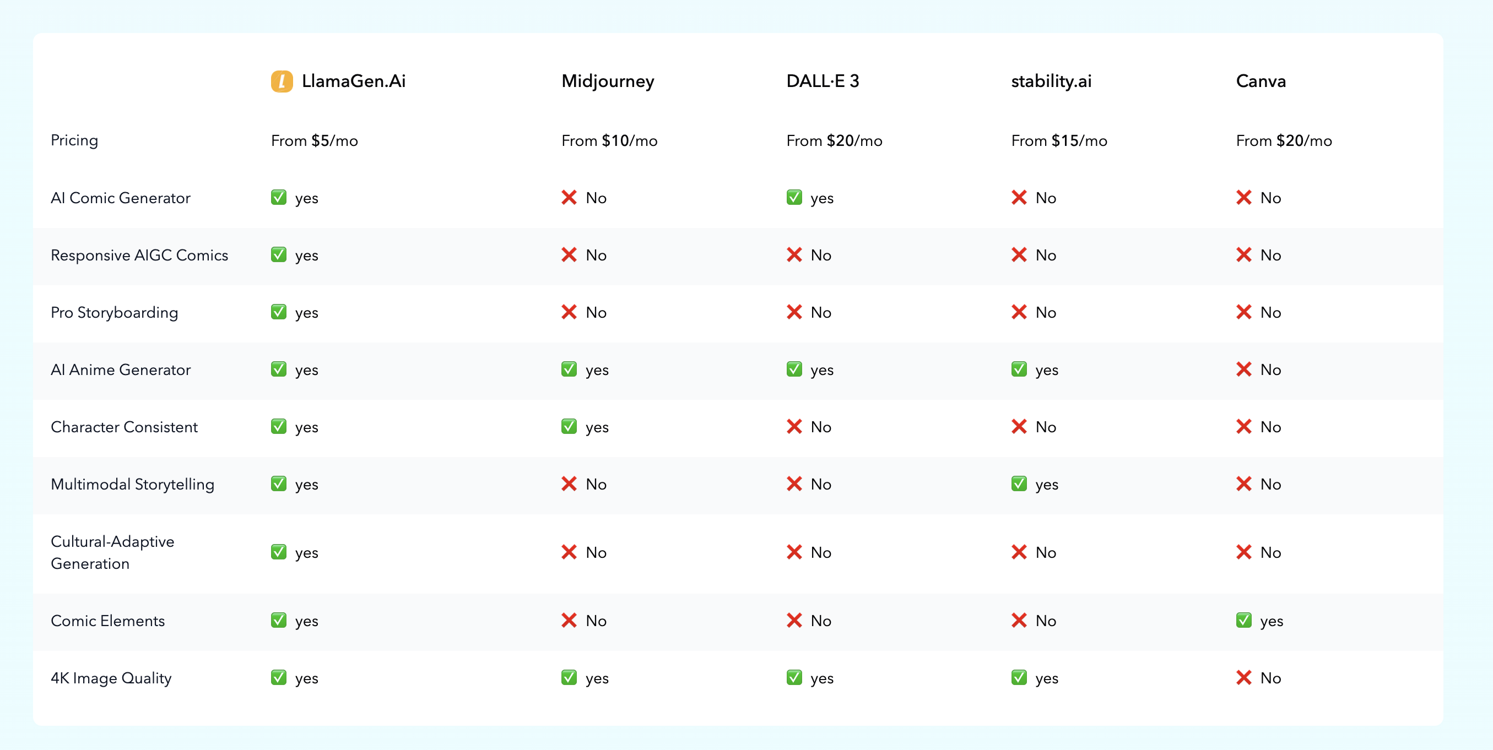Click stability.ai's green check for AI Anime Generator
Image resolution: width=1493 pixels, height=750 pixels.
[x=1019, y=369]
